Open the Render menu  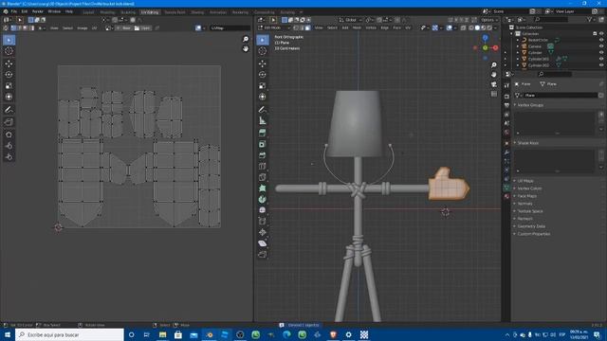[38, 11]
